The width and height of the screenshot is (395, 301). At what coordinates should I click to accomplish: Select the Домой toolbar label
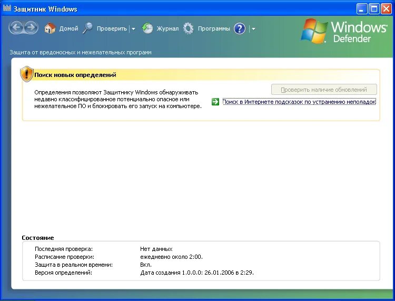[x=69, y=29]
